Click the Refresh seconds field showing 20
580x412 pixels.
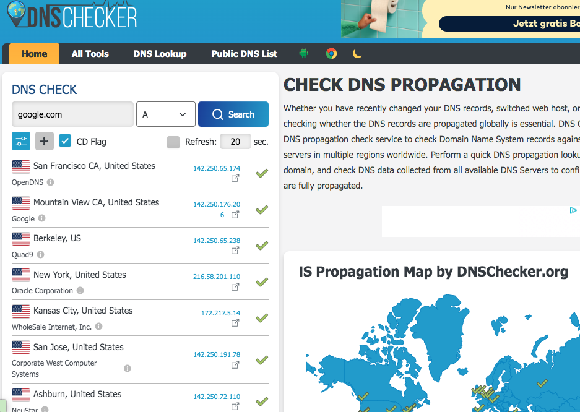tap(235, 142)
